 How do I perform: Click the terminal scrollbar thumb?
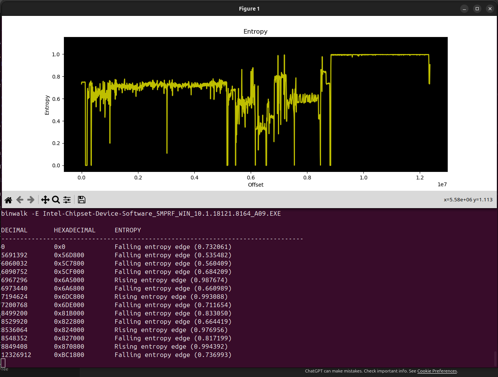coord(495,358)
